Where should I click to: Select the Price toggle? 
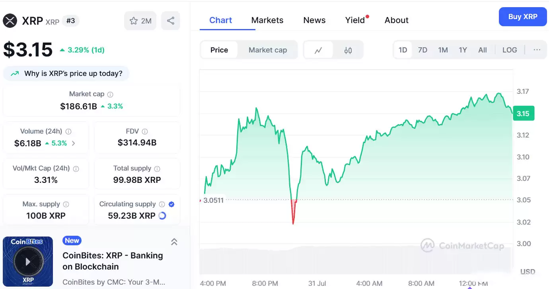coord(219,50)
